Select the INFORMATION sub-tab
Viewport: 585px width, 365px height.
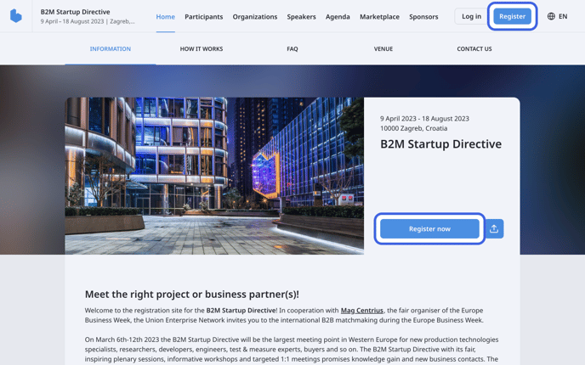click(x=111, y=48)
